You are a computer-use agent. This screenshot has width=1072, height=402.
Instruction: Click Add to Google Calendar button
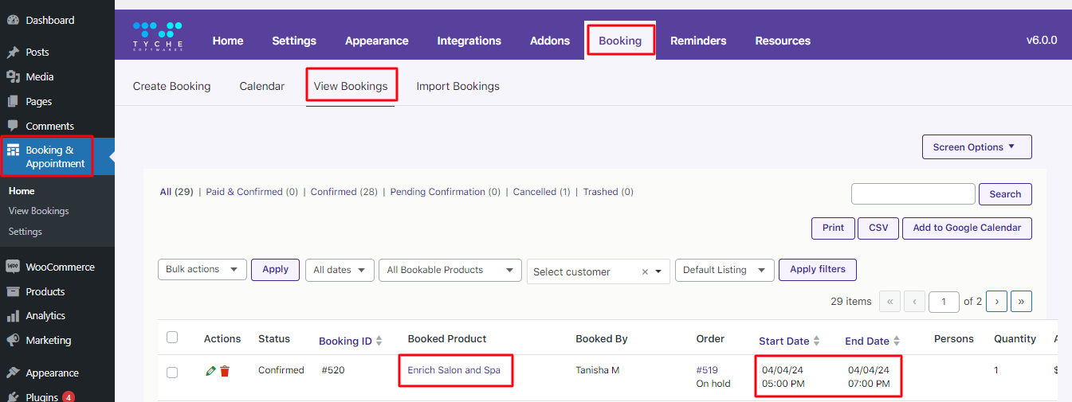pyautogui.click(x=967, y=228)
